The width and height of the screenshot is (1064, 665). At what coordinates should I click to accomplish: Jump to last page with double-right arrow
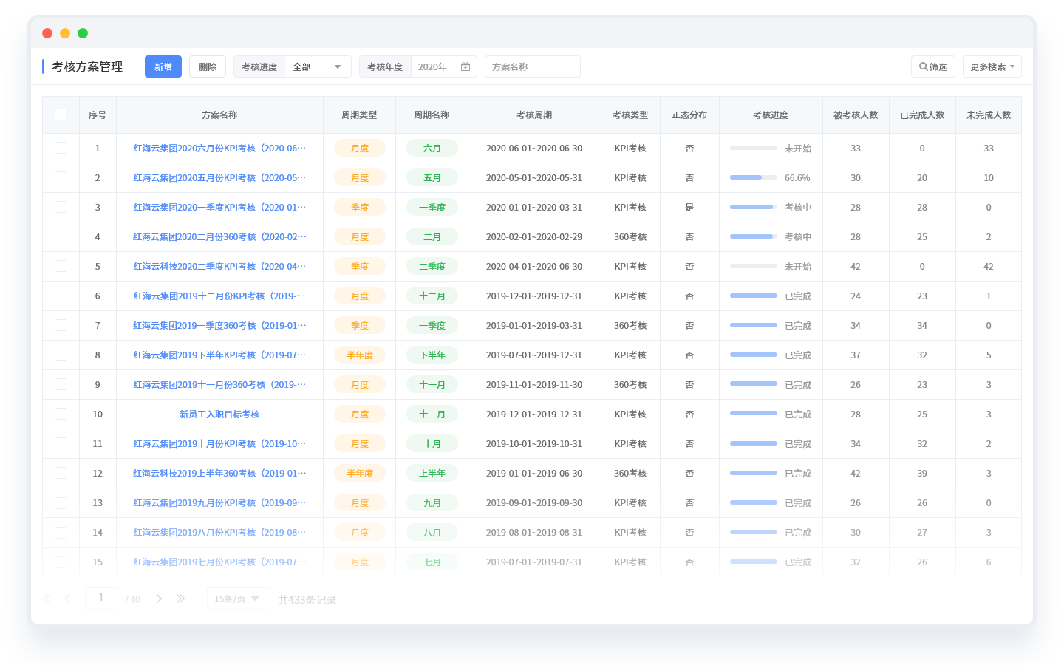point(180,598)
